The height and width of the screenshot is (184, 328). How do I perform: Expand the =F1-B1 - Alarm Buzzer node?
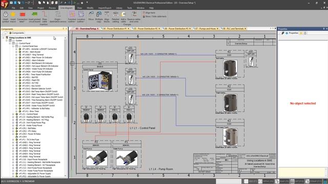point(16,52)
